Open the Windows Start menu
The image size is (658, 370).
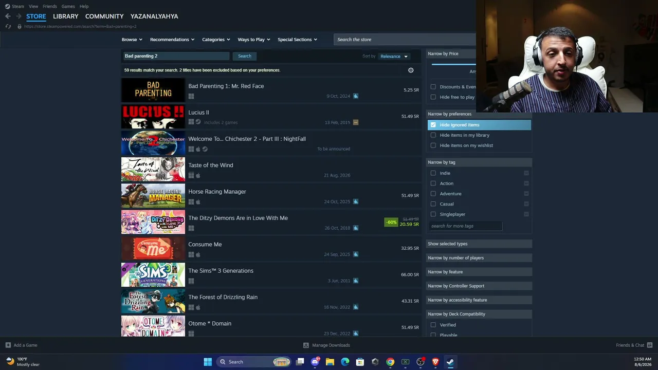point(208,362)
